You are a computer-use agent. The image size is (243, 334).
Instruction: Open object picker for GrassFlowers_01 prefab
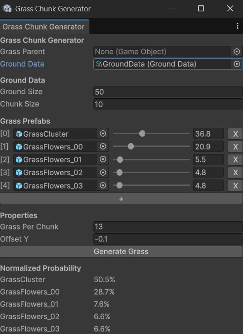[103, 159]
